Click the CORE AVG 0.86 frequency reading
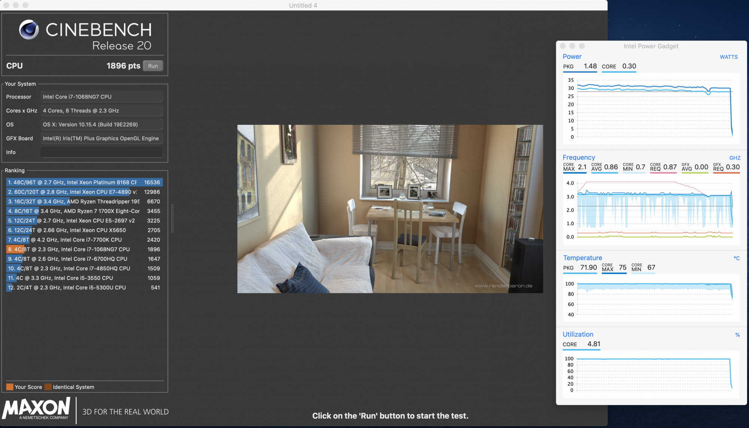Screen dimensions: 749x428 pos(604,167)
